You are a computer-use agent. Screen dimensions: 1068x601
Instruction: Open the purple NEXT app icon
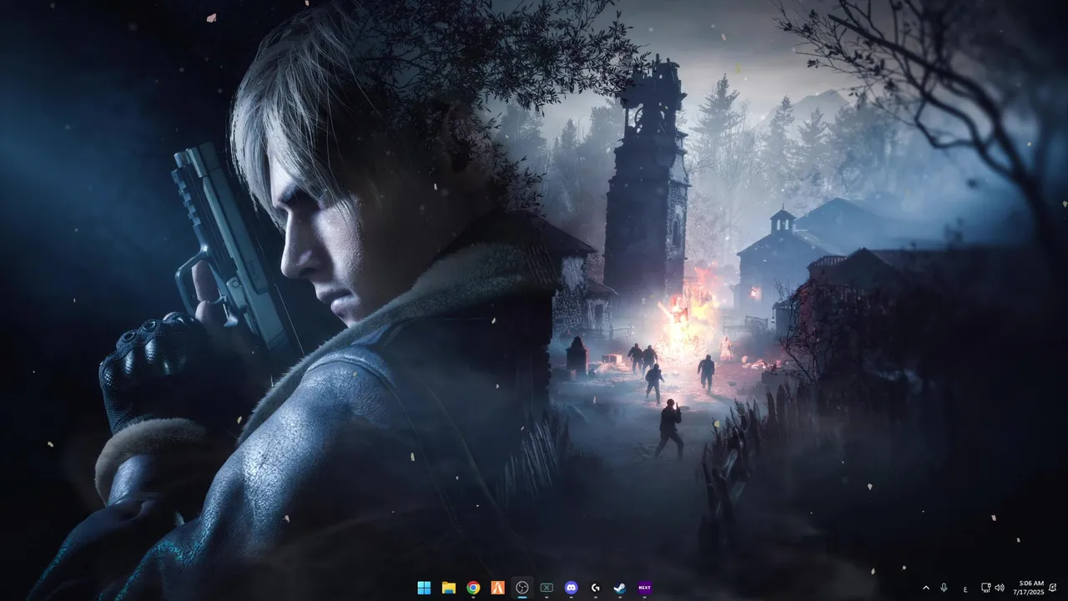click(644, 588)
